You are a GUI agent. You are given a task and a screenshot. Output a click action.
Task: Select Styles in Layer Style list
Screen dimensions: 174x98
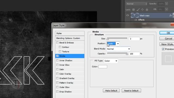pyautogui.click(x=70, y=33)
